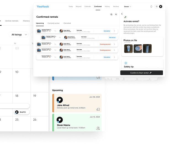Open the Canceled tab

(67, 23)
